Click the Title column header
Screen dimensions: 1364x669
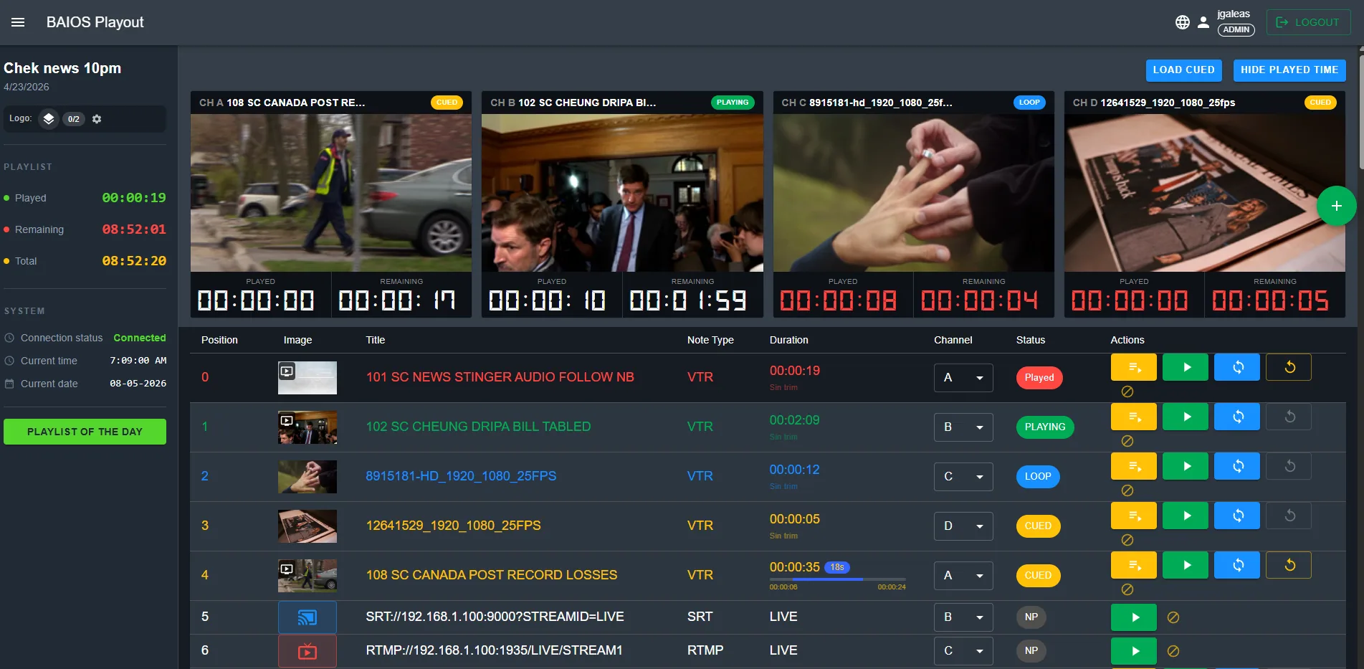coord(376,340)
